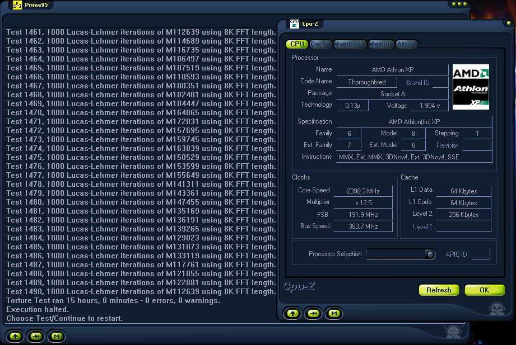Screen dimensions: 516x345
Task: Click the Stepping value "1"
Action: coord(477,134)
